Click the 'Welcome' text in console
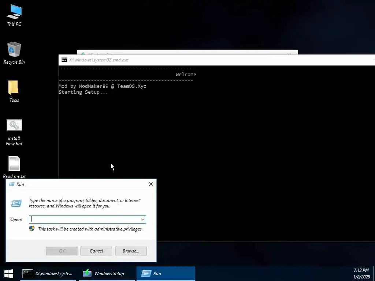 click(186, 75)
